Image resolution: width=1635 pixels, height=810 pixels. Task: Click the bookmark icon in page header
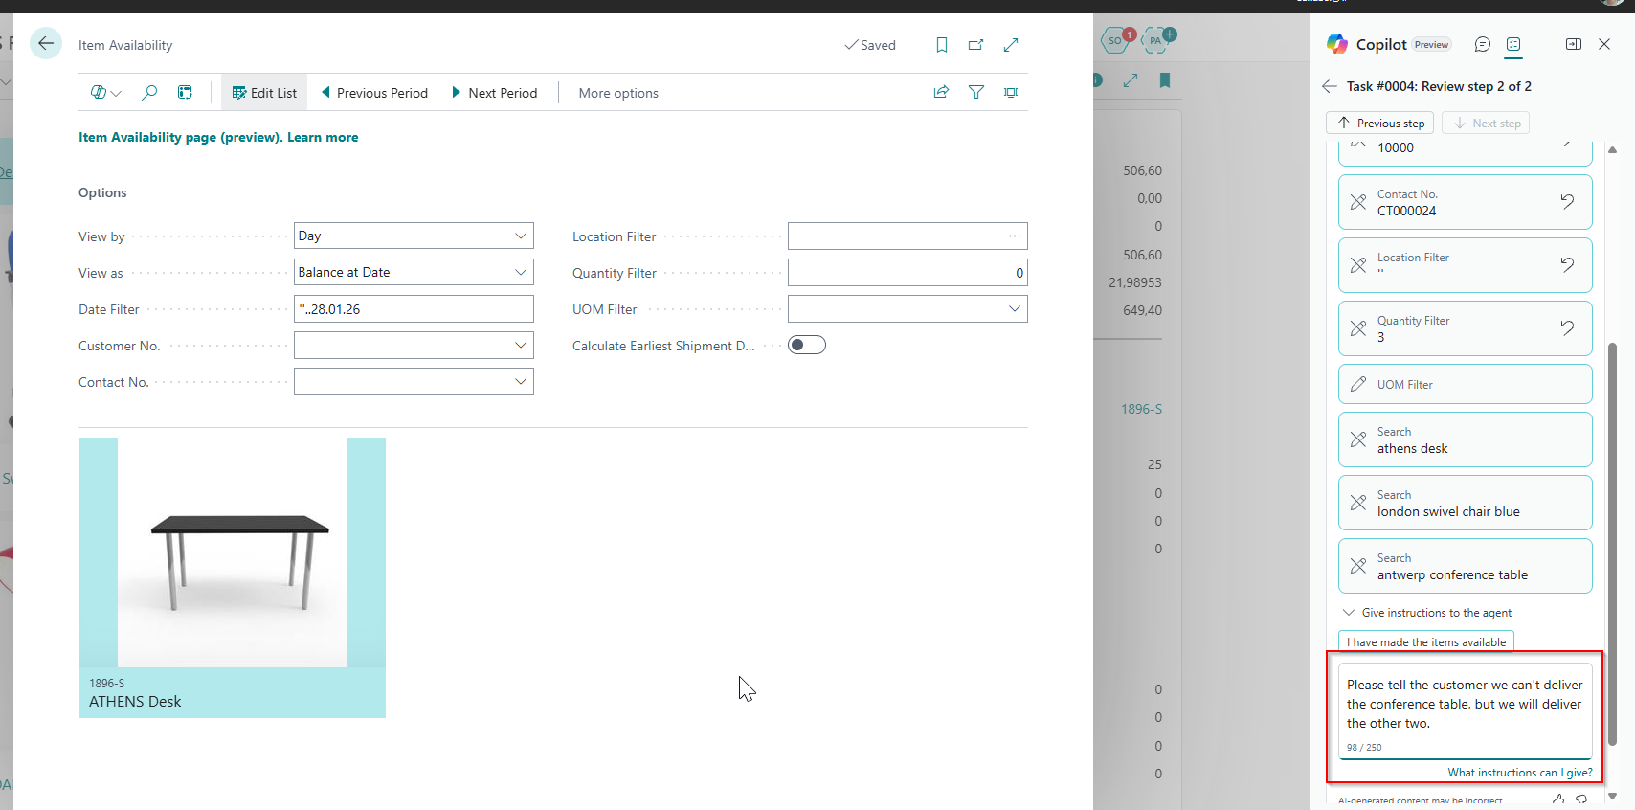click(941, 45)
